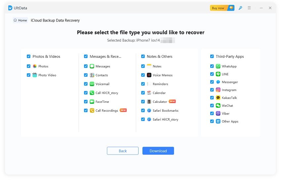The width and height of the screenshot is (281, 182).
Task: Click the Notes label text
Action: 157,66
